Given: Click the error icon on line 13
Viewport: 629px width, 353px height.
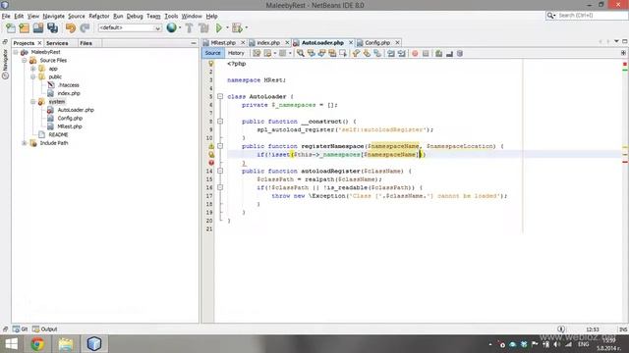Looking at the screenshot, I should [211, 163].
